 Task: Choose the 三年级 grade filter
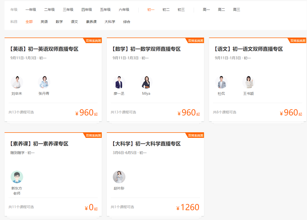click(68, 10)
